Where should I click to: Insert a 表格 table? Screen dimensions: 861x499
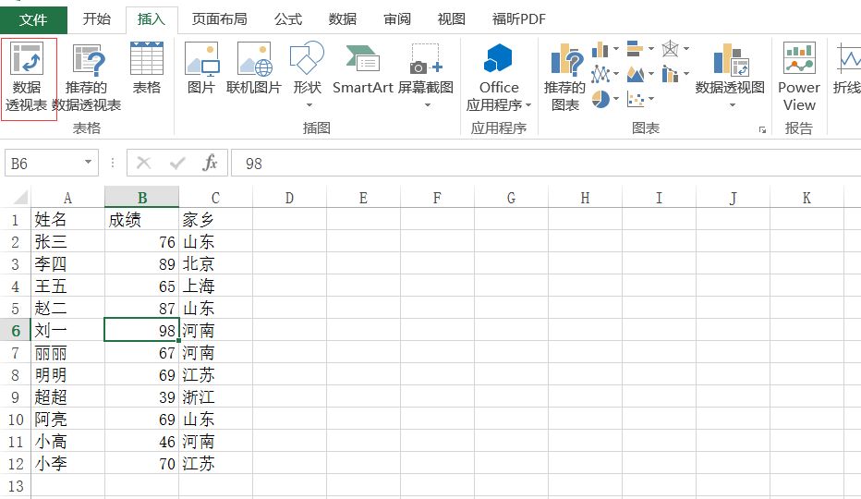click(147, 68)
